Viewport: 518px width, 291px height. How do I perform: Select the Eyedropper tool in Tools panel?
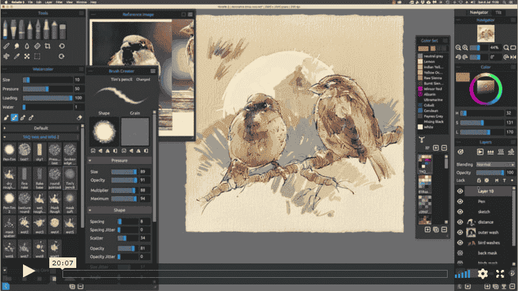tap(16, 57)
